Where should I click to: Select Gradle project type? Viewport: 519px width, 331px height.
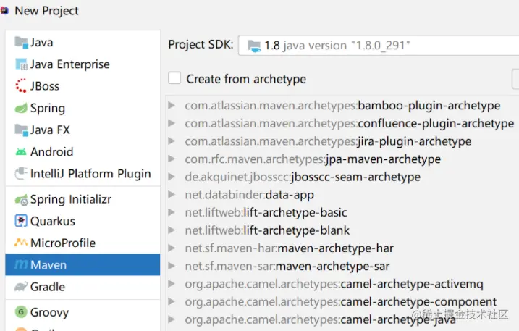pyautogui.click(x=83, y=287)
